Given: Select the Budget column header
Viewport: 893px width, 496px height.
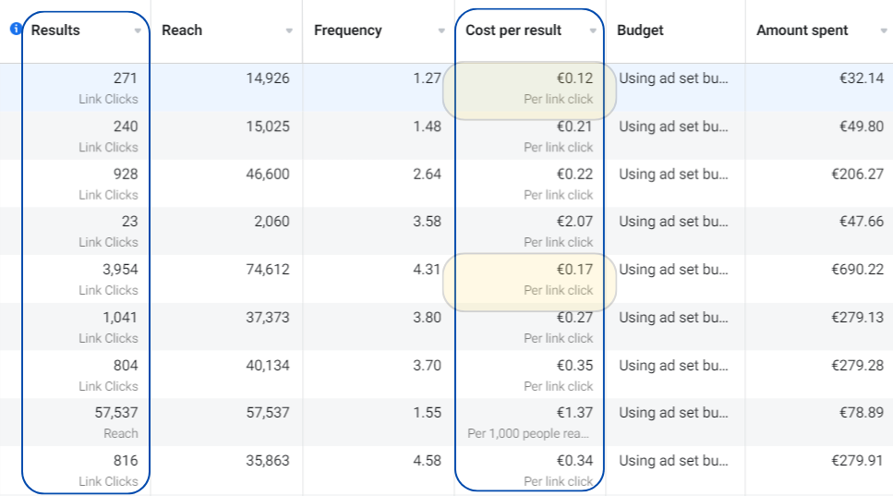Looking at the screenshot, I should pos(640,30).
